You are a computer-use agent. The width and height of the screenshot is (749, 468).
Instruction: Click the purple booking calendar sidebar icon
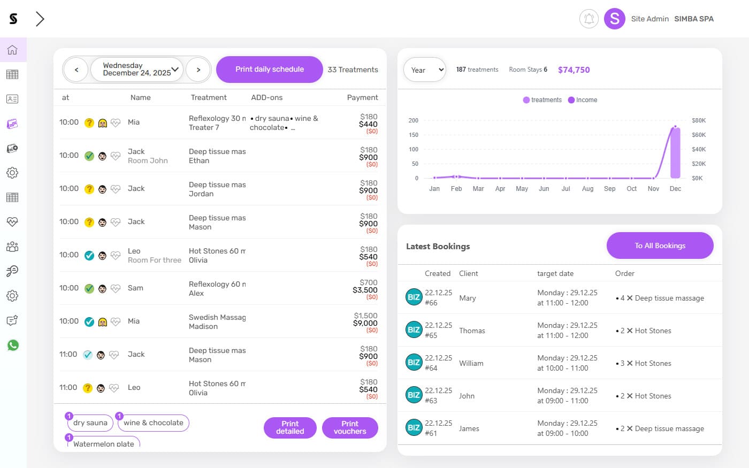13,124
